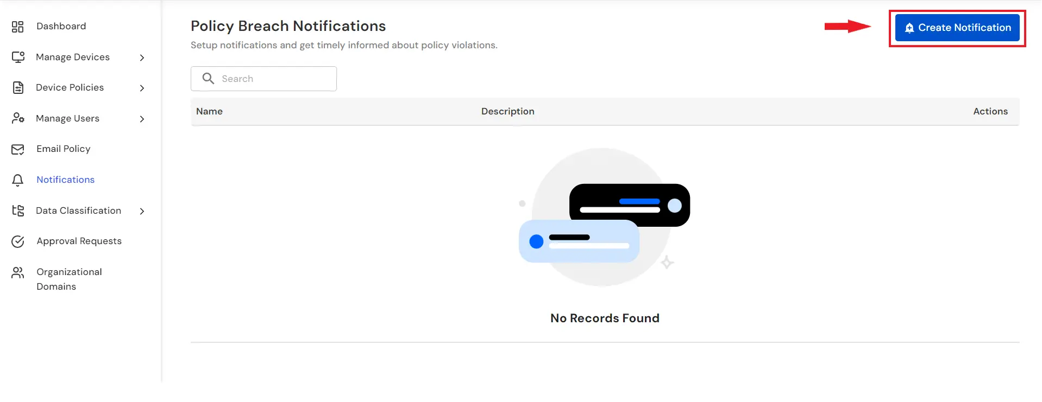Click the bell icon on Create Notification
The image size is (1042, 402).
point(909,28)
